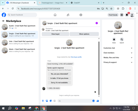Close the Freeimage.host tab
The image size is (138, 111).
[x=67, y=3]
